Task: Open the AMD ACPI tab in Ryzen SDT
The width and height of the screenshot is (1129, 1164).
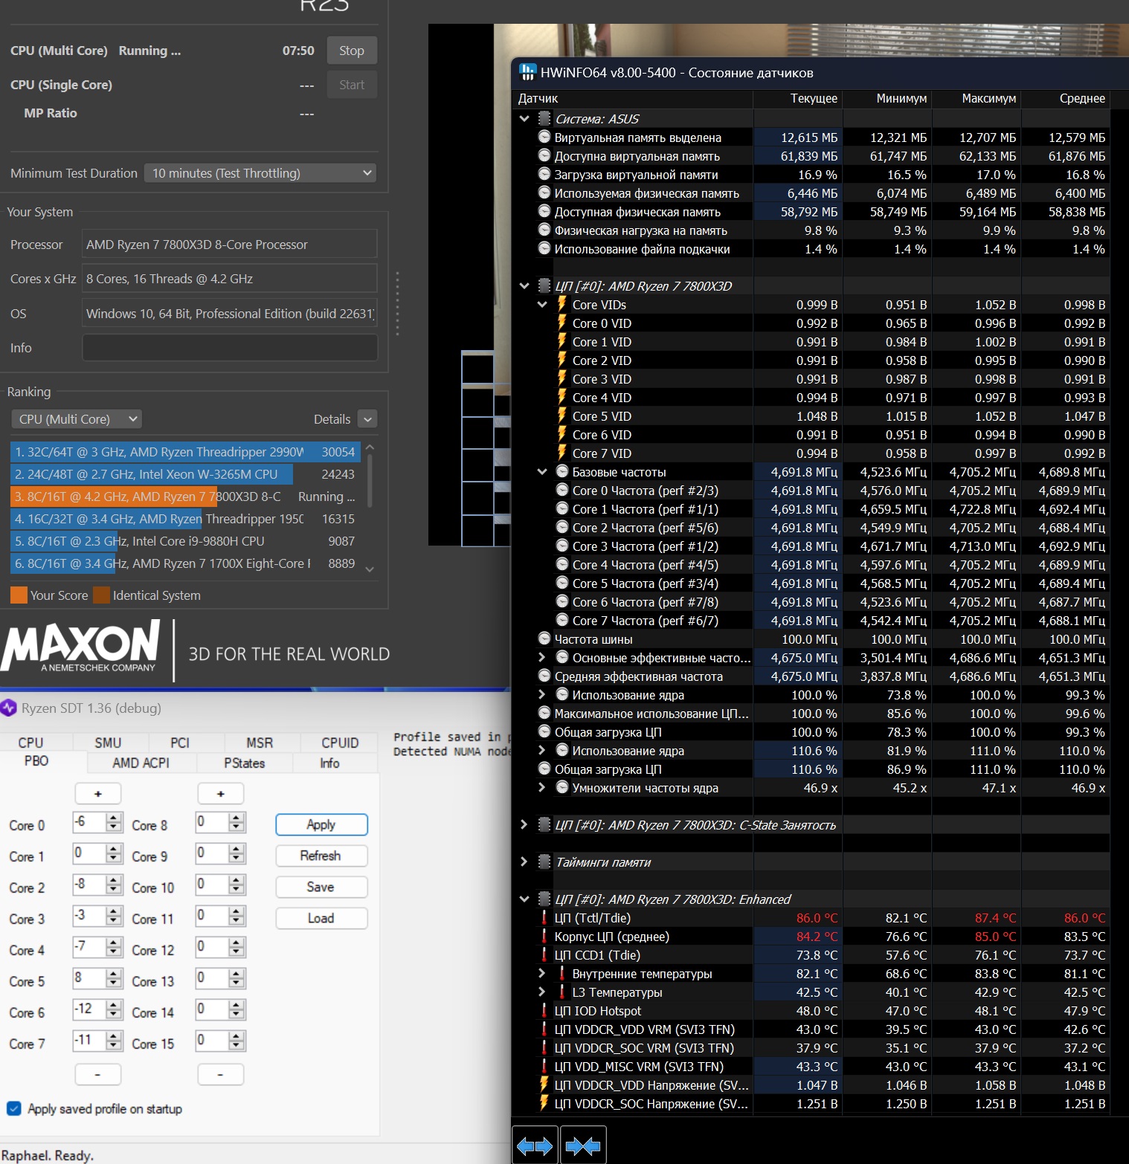Action: 141,763
